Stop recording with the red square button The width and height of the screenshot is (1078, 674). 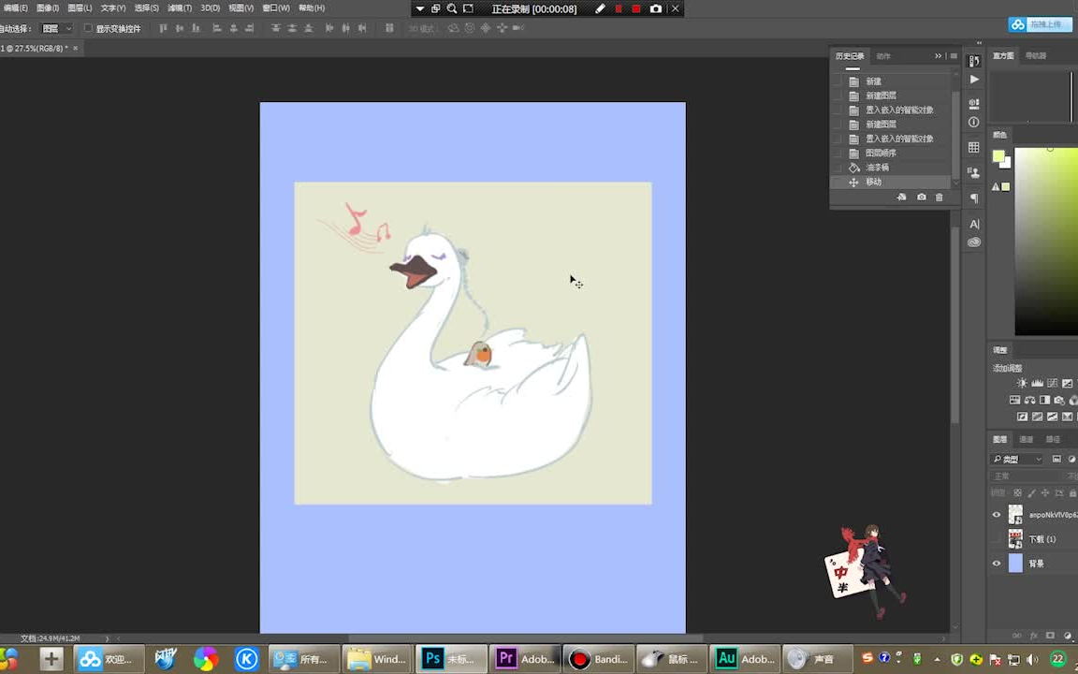[x=636, y=8]
